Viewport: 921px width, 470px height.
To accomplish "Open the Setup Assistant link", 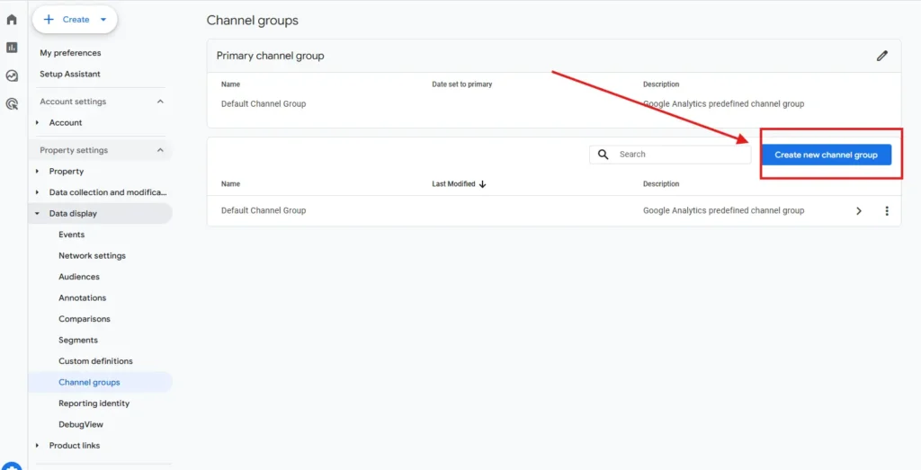I will 70,74.
